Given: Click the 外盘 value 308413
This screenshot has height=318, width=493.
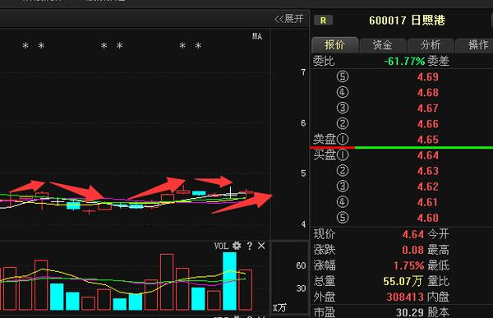Looking at the screenshot, I should tap(405, 297).
